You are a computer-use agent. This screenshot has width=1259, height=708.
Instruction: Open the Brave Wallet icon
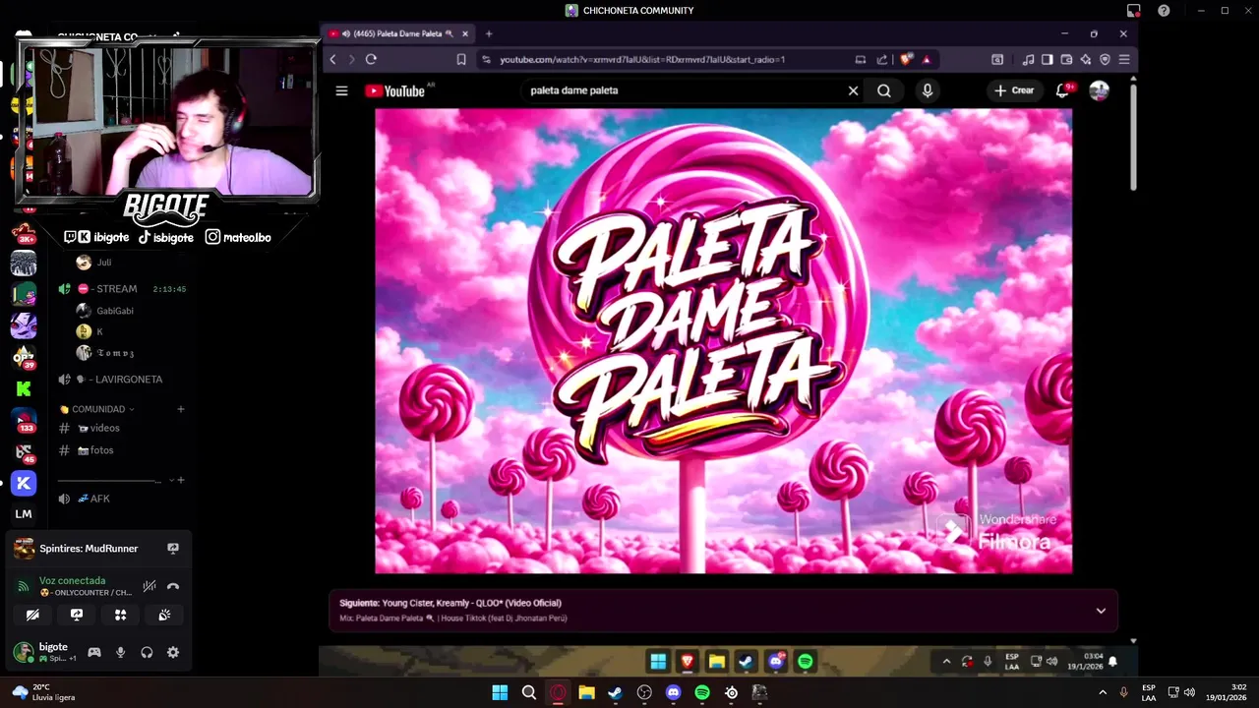[x=1066, y=59]
